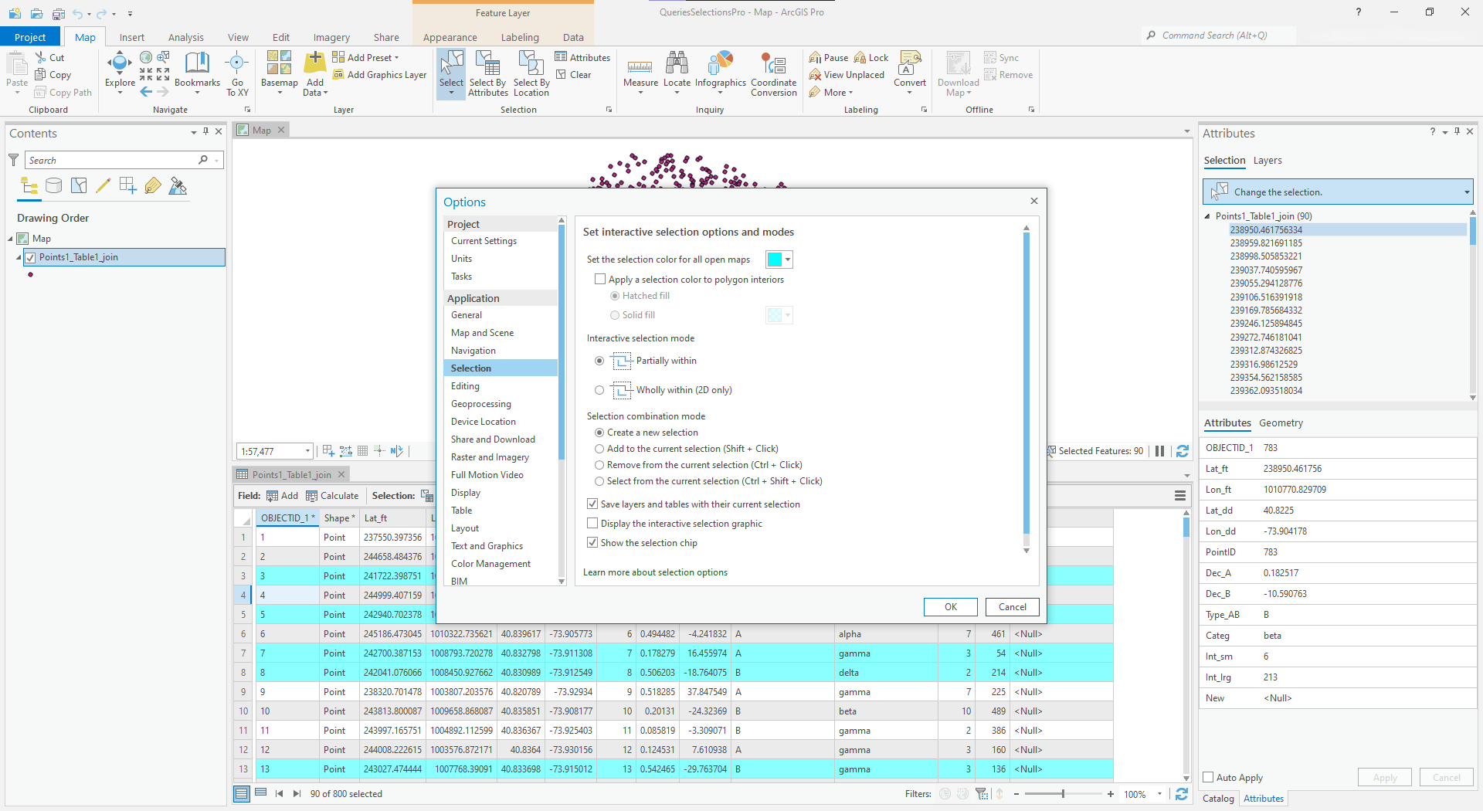The width and height of the screenshot is (1483, 811).
Task: Check Display the interactive selection graphic
Action: coord(592,523)
